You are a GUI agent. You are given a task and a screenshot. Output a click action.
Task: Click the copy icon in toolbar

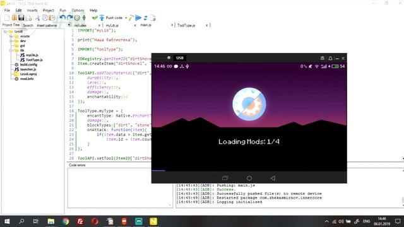[45, 18]
